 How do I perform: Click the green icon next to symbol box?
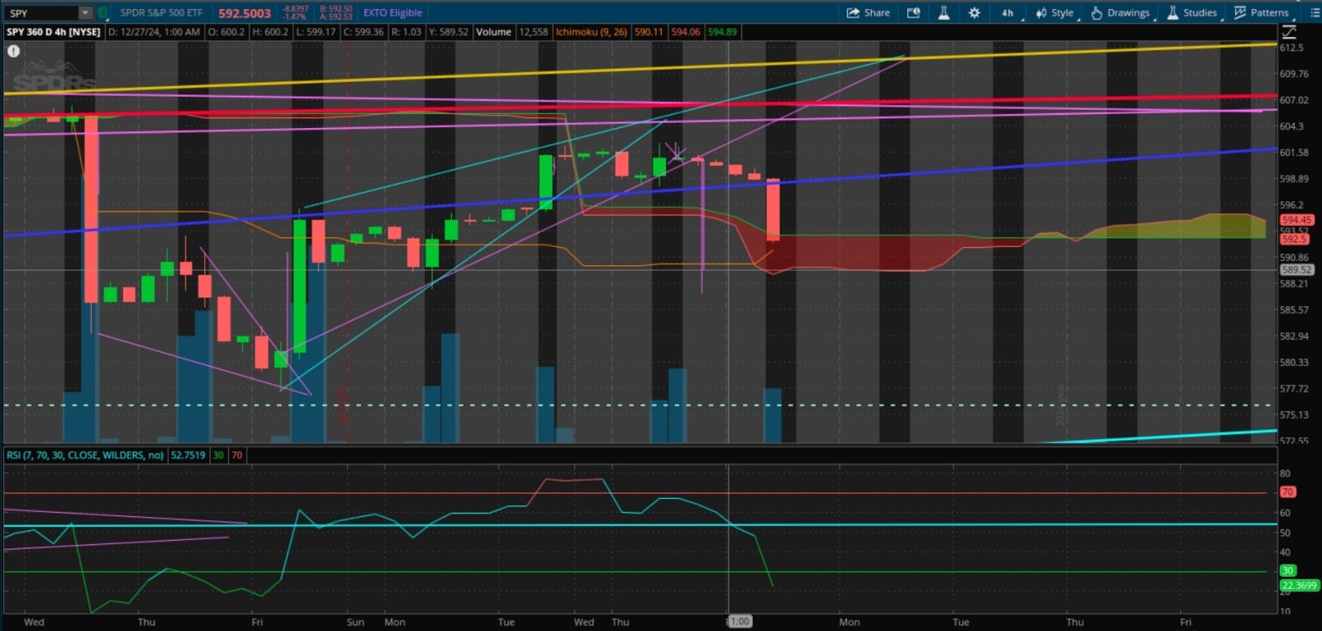pos(103,12)
